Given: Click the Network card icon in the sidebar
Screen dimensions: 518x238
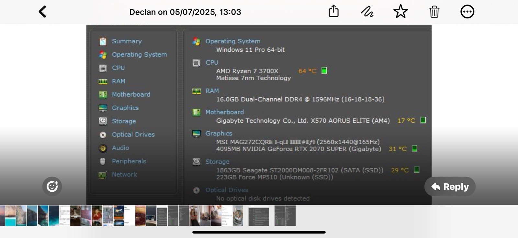Looking at the screenshot, I should pyautogui.click(x=103, y=175).
